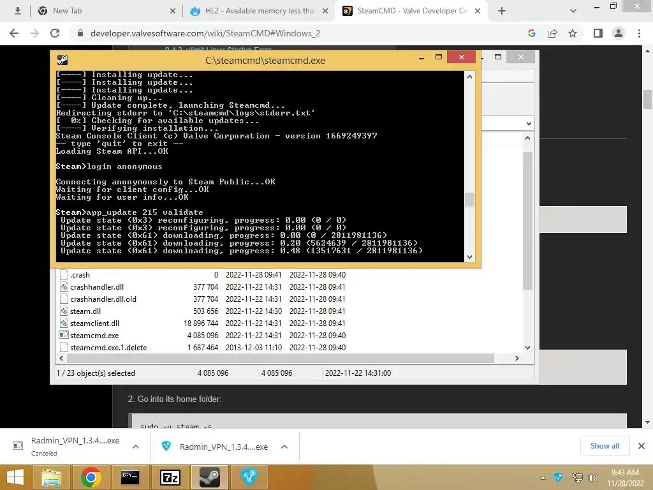Share this page icon
Screen dimensions: 653x490
(x=552, y=33)
